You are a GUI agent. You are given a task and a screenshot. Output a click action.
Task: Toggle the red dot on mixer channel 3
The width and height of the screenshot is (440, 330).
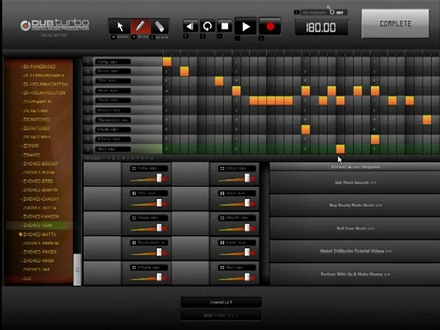(x=165, y=203)
